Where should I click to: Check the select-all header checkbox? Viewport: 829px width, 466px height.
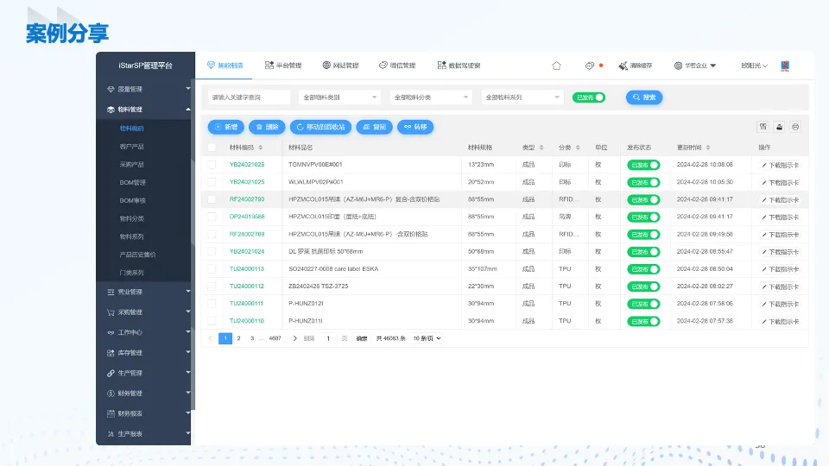pyautogui.click(x=212, y=148)
